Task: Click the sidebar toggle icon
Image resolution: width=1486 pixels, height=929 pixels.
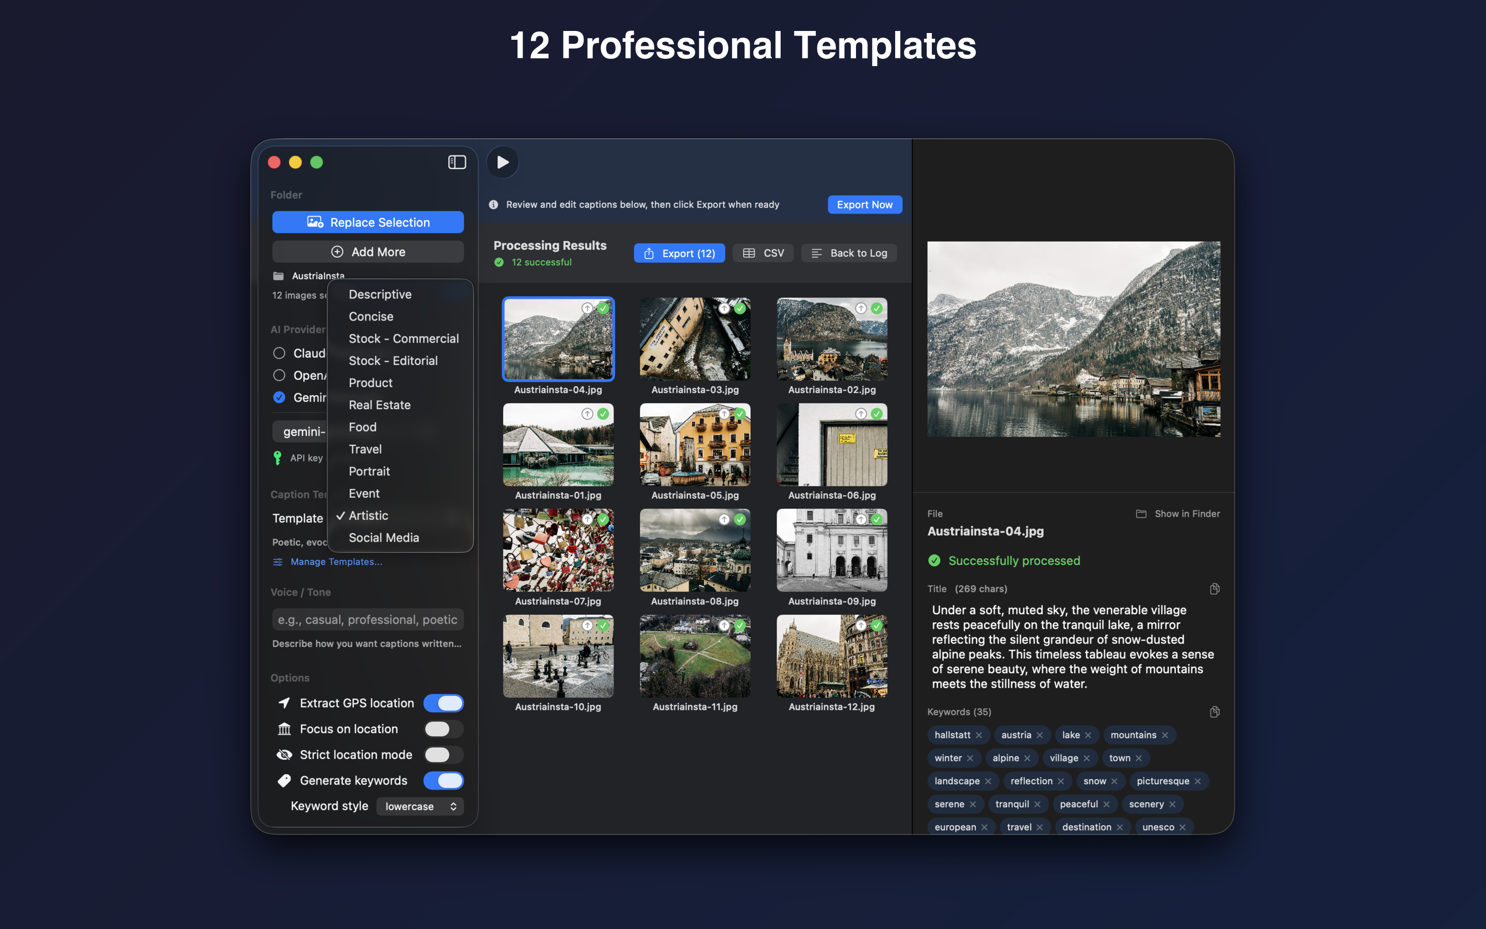Action: 457,162
